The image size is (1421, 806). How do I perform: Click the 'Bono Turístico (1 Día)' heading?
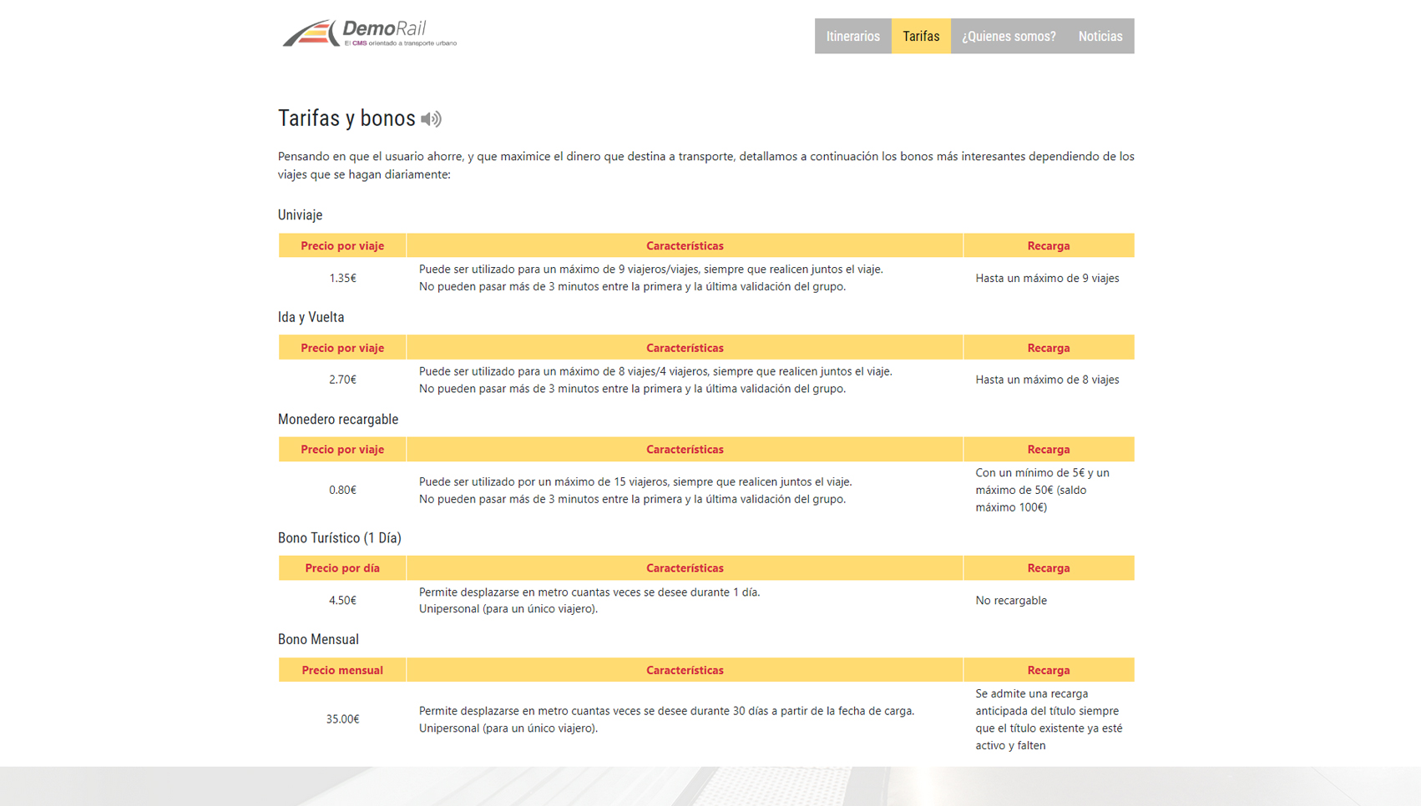pyautogui.click(x=339, y=538)
